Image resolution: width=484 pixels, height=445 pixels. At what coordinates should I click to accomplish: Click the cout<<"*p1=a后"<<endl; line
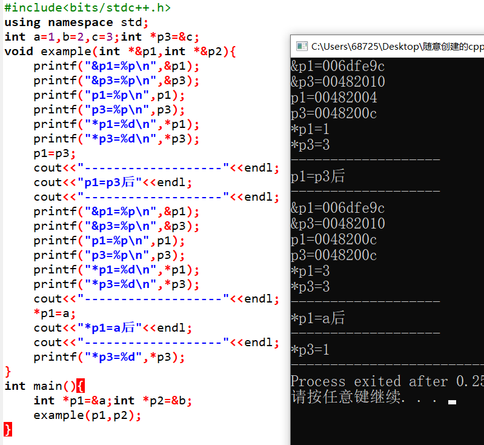point(113,328)
